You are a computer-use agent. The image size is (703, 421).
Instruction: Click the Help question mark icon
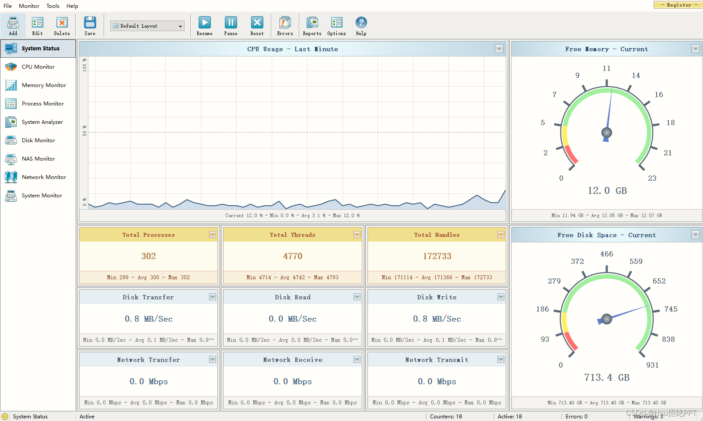361,25
